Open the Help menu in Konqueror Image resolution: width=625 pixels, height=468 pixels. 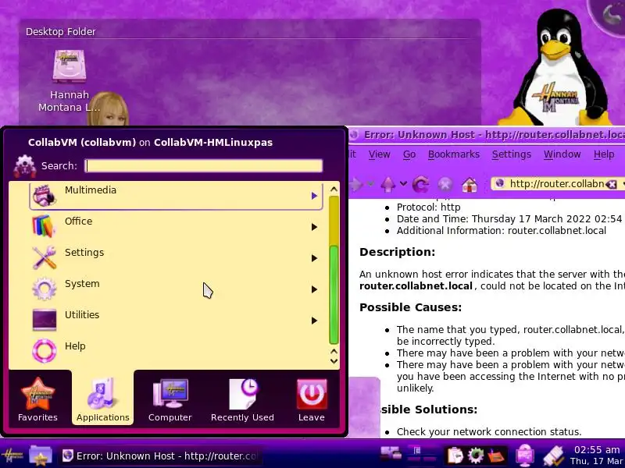click(603, 154)
